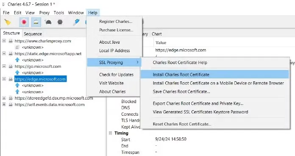Open SSL Proxying submenu arrow

pos(137,62)
